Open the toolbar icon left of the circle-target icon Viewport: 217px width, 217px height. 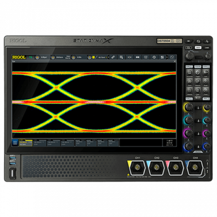tap(146, 57)
